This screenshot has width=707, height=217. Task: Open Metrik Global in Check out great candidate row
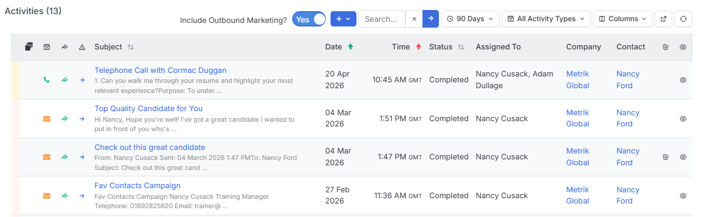click(x=577, y=157)
